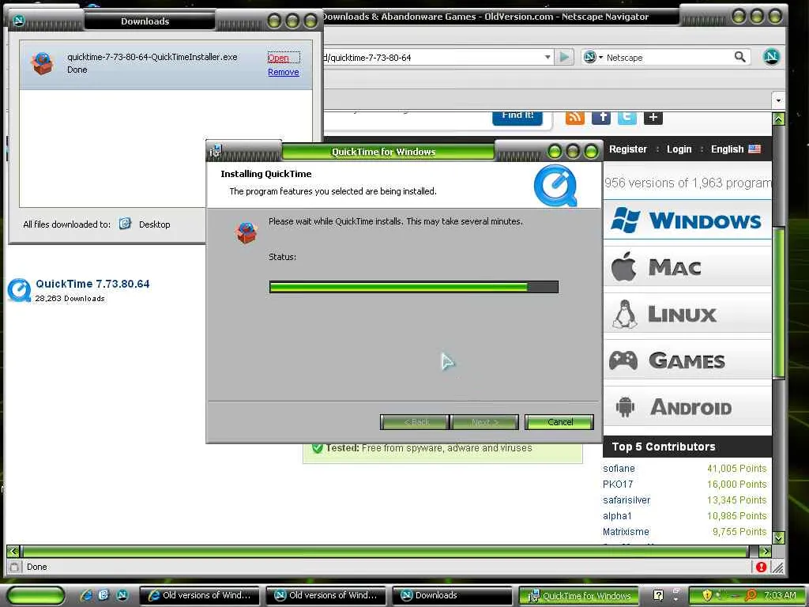Click the second browser icon in quick launch

pyautogui.click(x=104, y=594)
